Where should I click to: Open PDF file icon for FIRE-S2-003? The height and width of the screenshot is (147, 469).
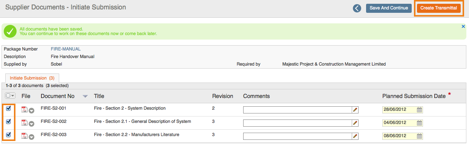24,136
